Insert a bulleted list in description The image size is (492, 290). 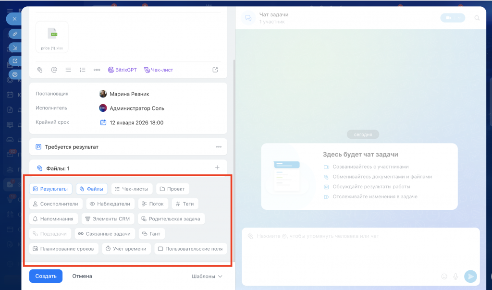coord(68,70)
